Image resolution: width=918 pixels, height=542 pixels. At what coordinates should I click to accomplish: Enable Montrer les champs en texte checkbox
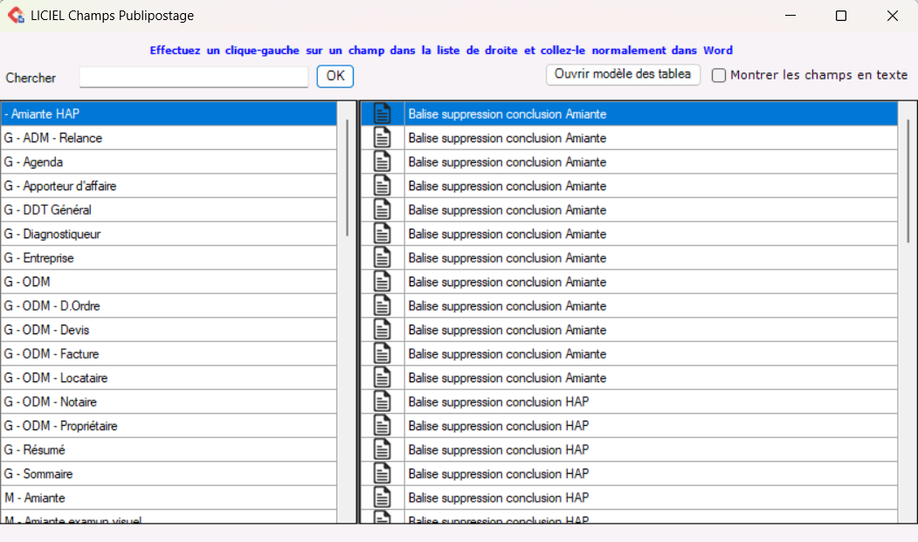click(719, 76)
